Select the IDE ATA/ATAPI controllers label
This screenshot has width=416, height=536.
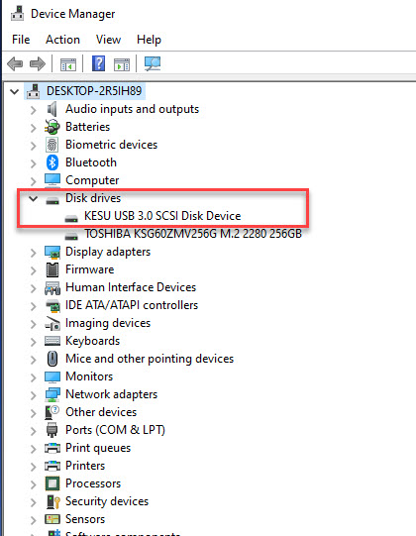[x=132, y=305]
